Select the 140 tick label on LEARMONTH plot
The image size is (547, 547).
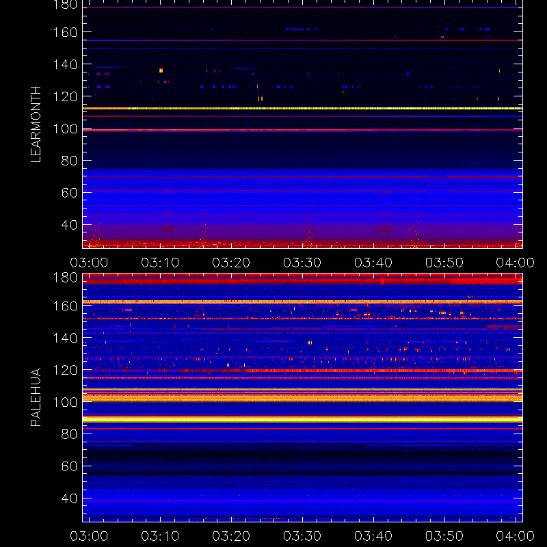65,64
